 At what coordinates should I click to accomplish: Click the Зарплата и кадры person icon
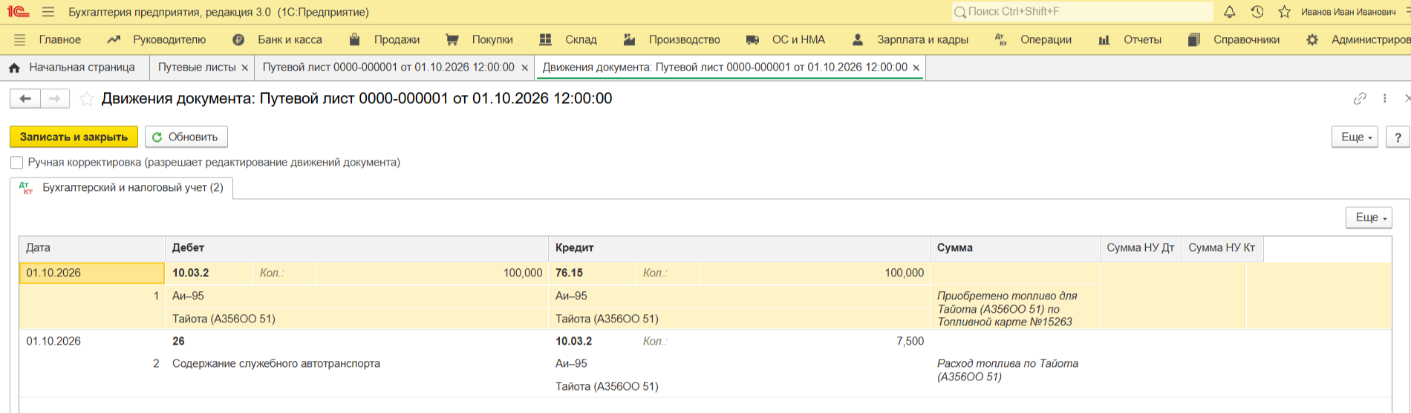click(858, 40)
